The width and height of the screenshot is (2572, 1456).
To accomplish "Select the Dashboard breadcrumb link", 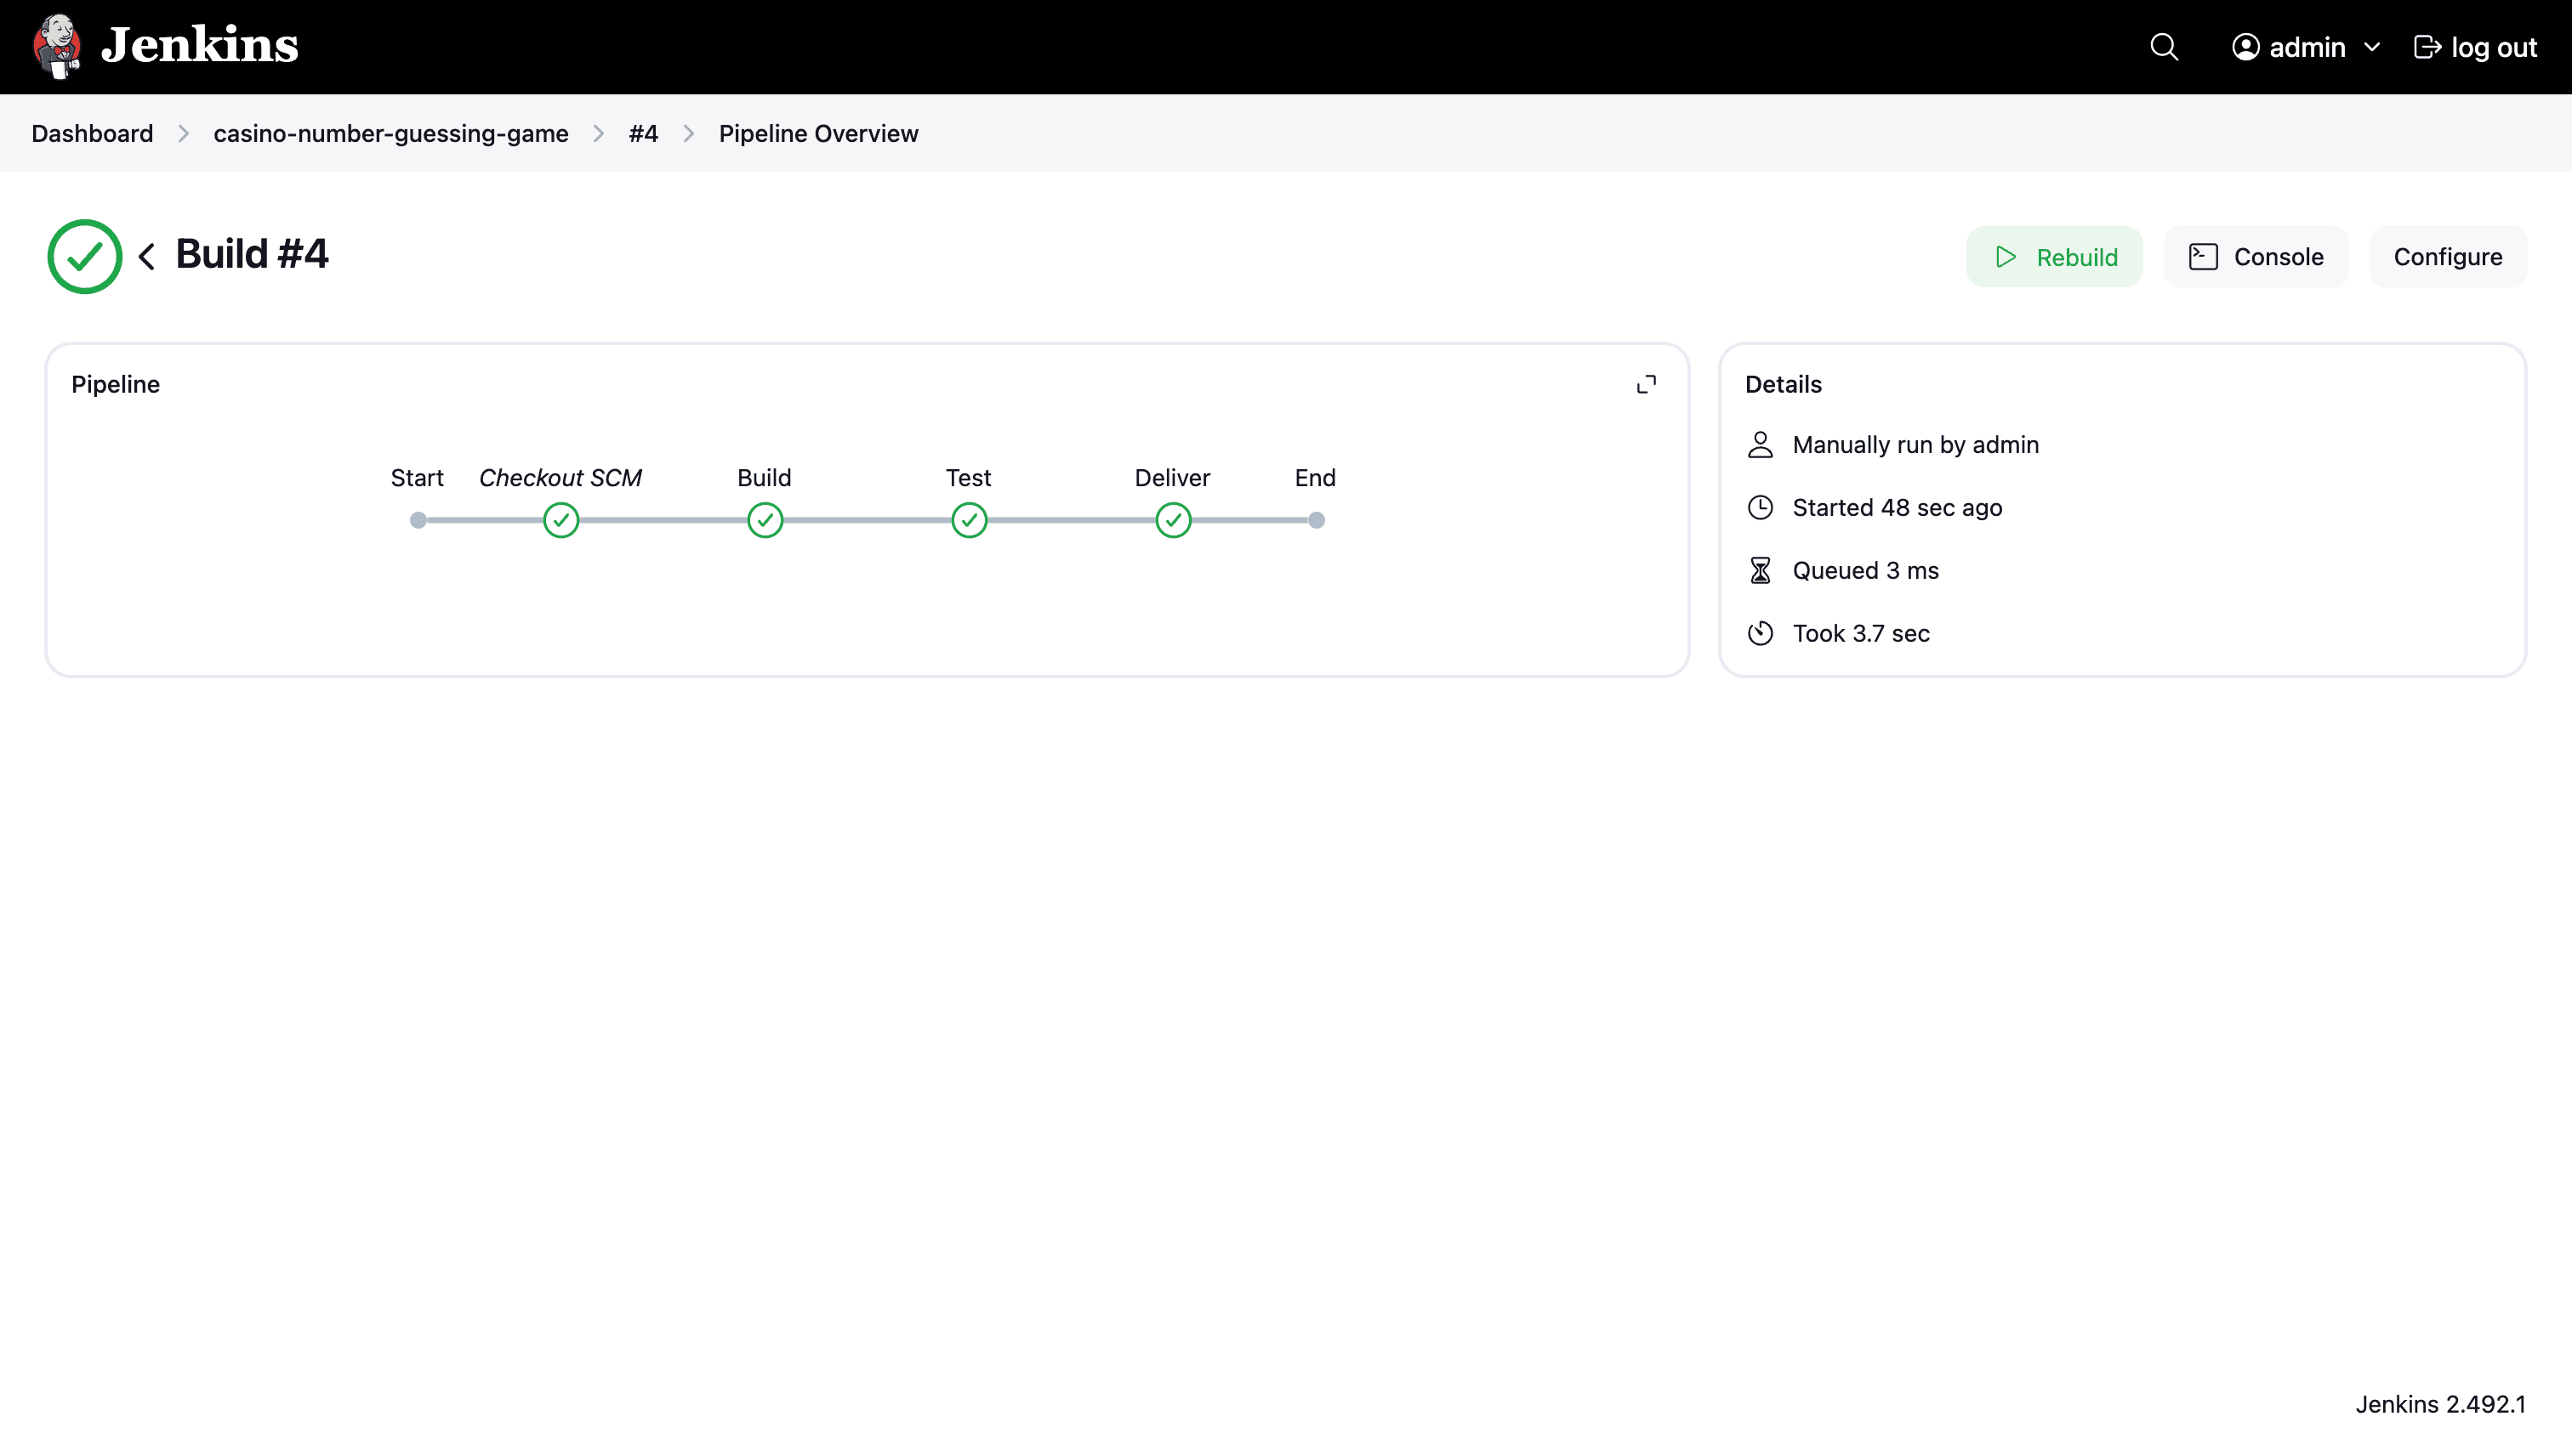I will 92,133.
